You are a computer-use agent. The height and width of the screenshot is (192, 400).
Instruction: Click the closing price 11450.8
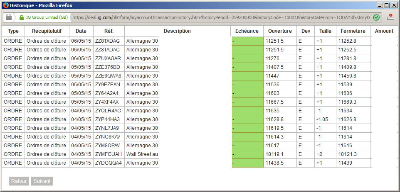click(x=348, y=76)
